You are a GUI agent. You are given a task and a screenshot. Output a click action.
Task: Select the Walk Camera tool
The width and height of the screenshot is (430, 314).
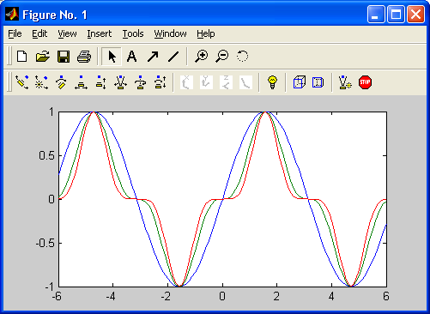(160, 82)
